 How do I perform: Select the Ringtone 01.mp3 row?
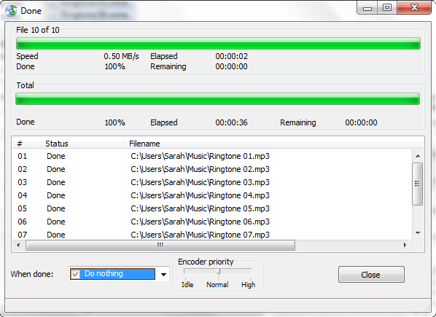point(212,156)
